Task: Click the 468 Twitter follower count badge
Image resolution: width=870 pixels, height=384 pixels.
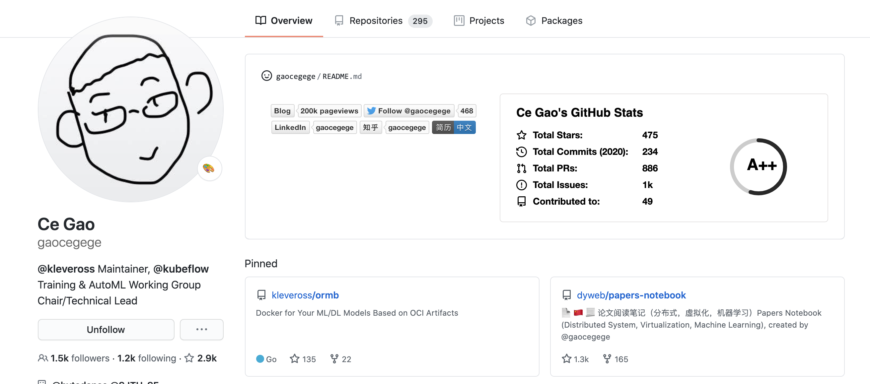Action: (467, 111)
